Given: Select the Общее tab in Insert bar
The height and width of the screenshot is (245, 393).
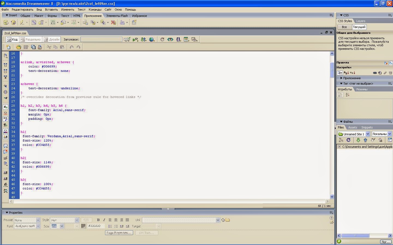Looking at the screenshot, I should tap(25, 16).
